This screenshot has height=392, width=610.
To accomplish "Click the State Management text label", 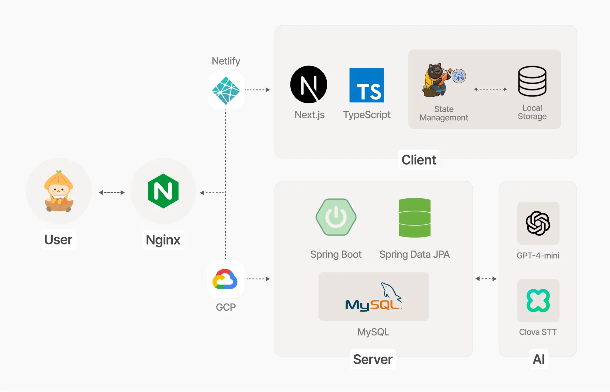I will pos(444,113).
